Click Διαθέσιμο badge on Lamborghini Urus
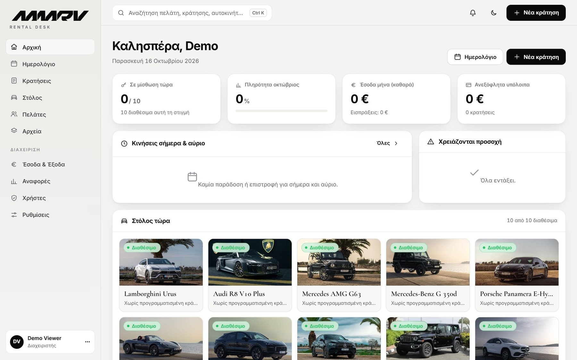 point(142,248)
